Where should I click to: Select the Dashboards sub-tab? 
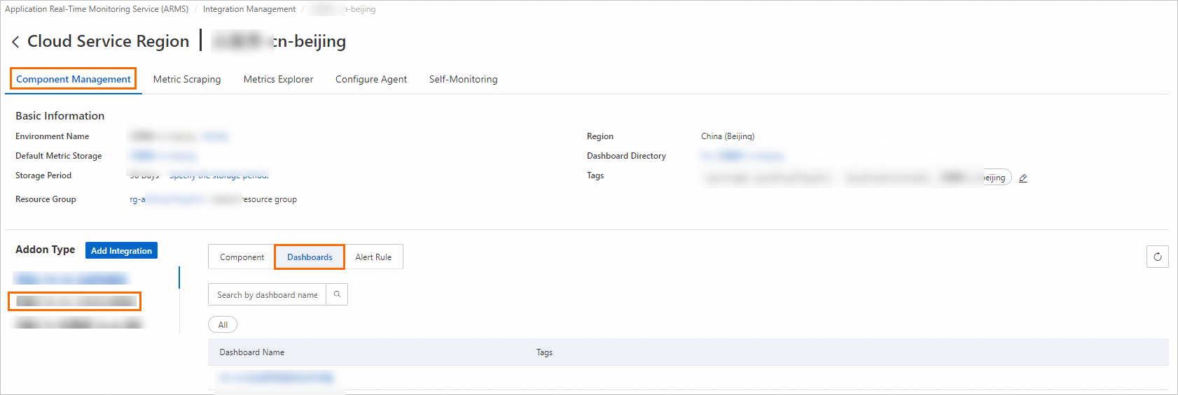click(x=310, y=257)
